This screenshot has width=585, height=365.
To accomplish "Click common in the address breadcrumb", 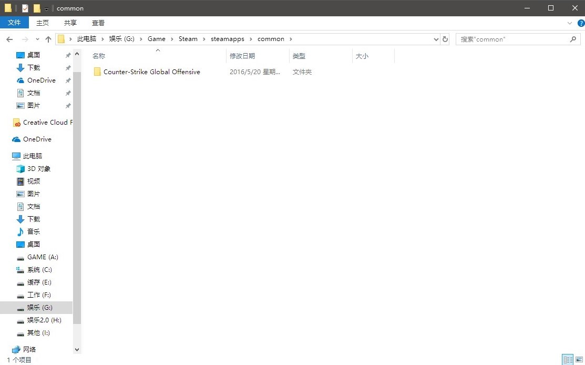I will point(271,39).
